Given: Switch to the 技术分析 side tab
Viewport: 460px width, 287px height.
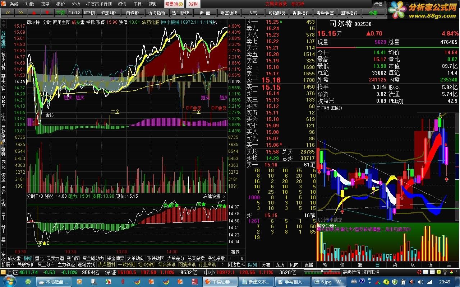Looking at the screenshot, I should (3, 61).
